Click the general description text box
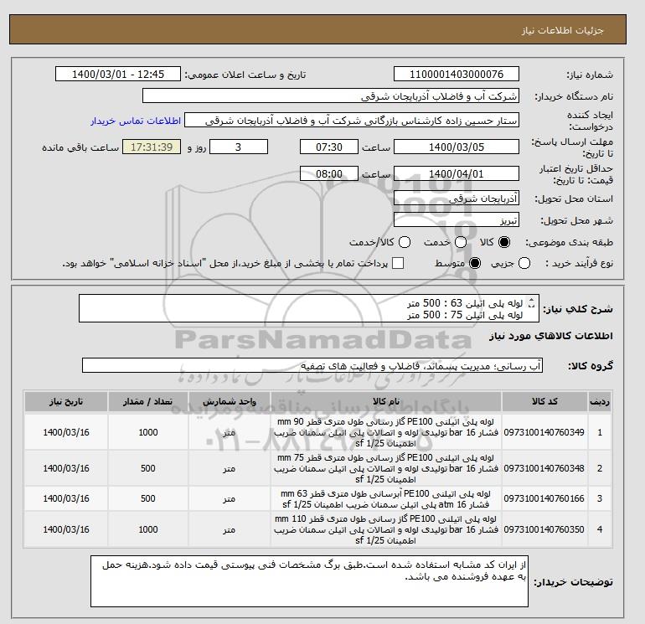The image size is (645, 624). [309, 308]
